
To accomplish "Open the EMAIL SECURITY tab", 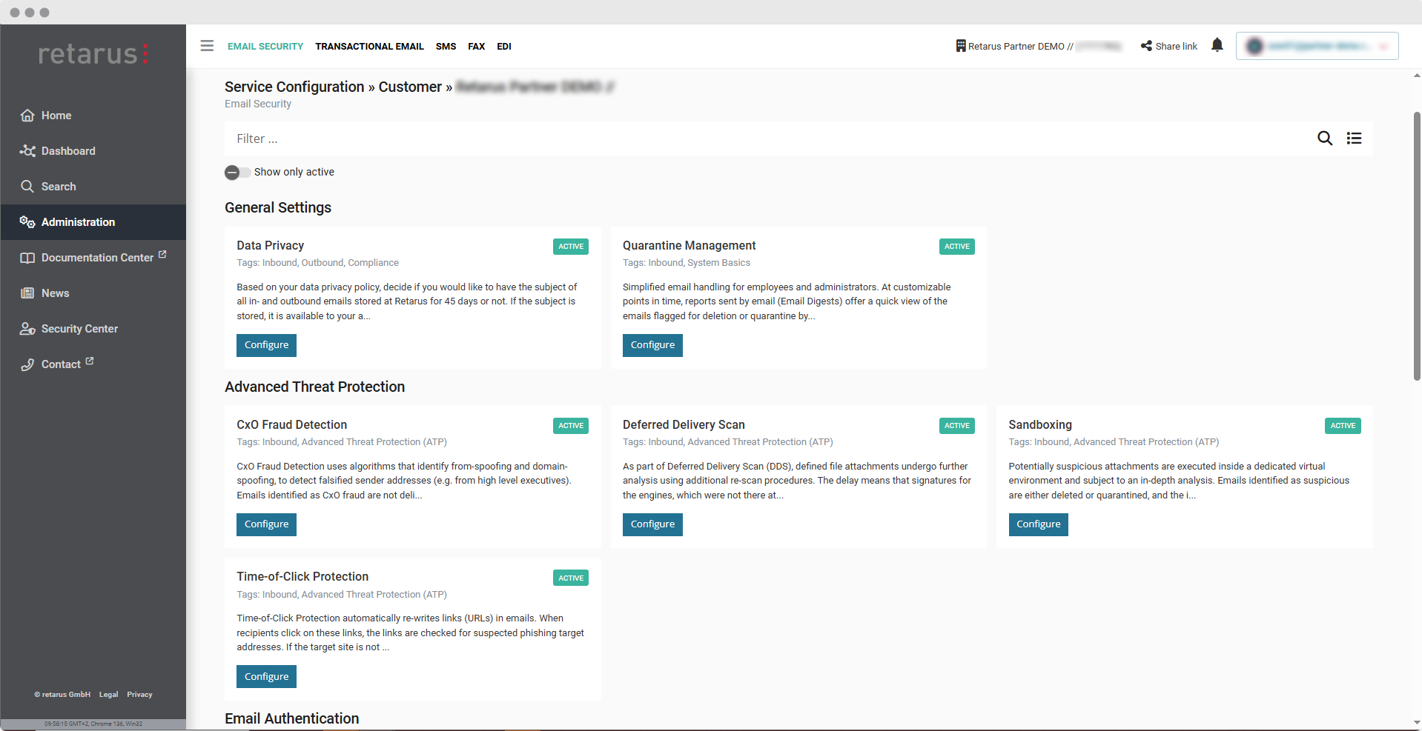I will click(x=265, y=46).
